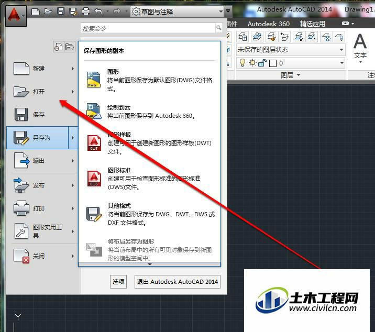Open the 未保存的图层状态 dropdown
The height and width of the screenshot is (332, 375).
291,50
